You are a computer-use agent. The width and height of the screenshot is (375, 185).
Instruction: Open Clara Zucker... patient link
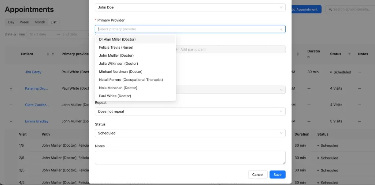pos(37,105)
